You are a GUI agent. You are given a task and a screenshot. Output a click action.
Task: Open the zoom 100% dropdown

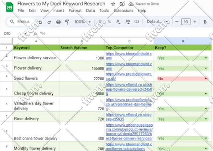[82, 22]
